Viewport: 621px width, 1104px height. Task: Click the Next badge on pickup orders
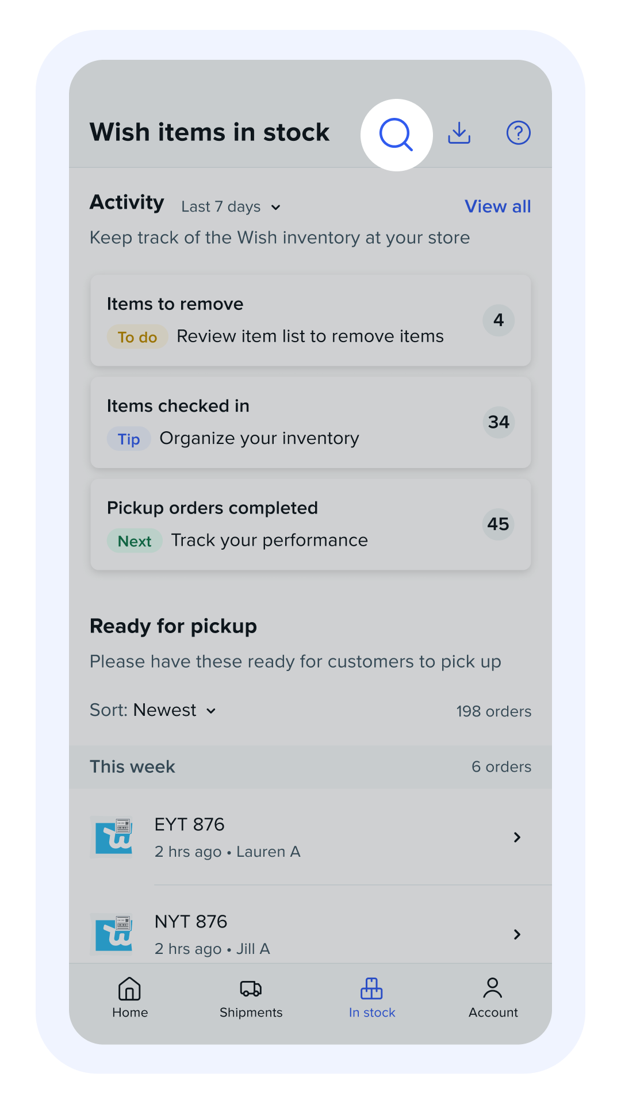tap(135, 541)
